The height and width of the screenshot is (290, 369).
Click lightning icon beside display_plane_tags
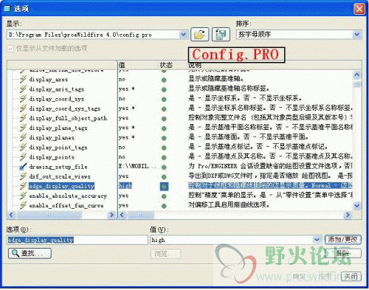pyautogui.click(x=23, y=128)
